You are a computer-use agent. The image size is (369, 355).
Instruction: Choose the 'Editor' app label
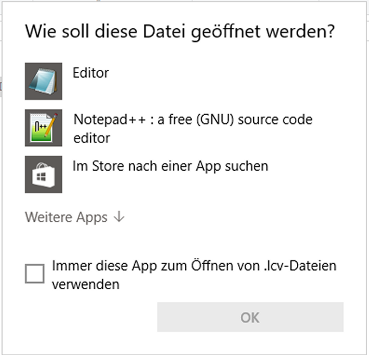[x=91, y=73]
